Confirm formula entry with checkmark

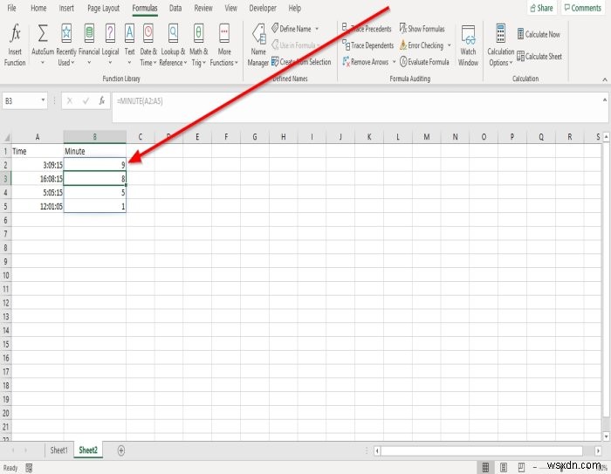[x=86, y=101]
